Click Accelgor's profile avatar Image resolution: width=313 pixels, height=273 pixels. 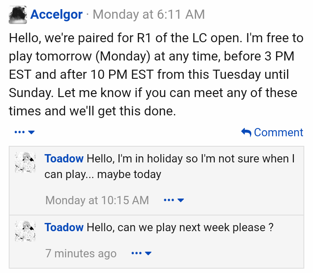tap(18, 15)
